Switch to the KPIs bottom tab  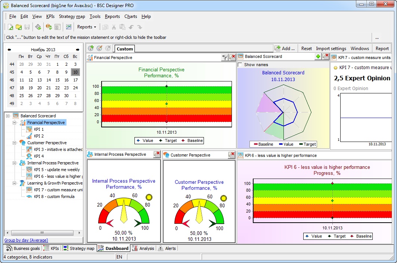click(x=52, y=248)
